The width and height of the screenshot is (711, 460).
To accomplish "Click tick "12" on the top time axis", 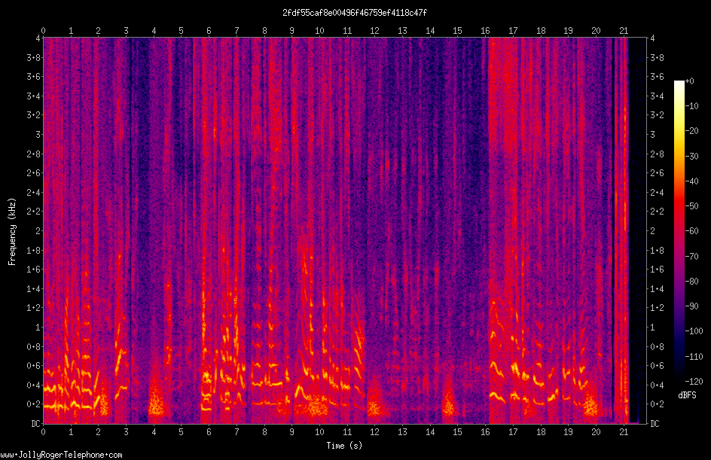I will point(374,31).
